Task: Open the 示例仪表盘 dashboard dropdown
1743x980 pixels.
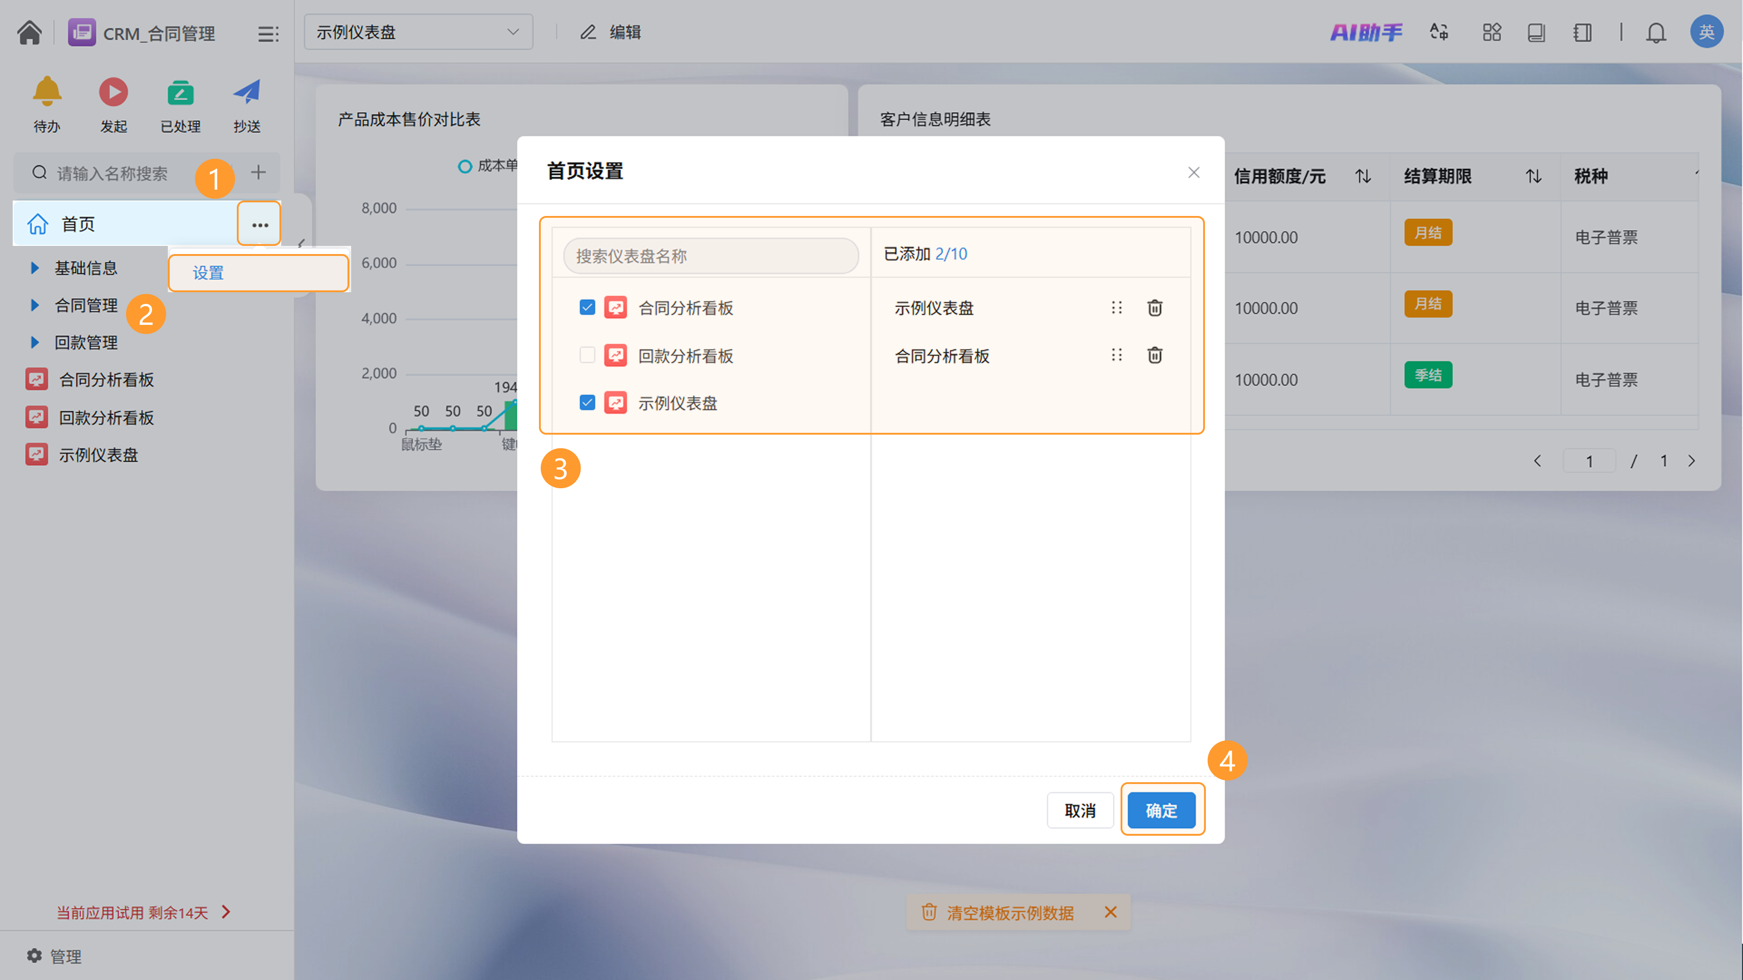Action: [x=417, y=33]
